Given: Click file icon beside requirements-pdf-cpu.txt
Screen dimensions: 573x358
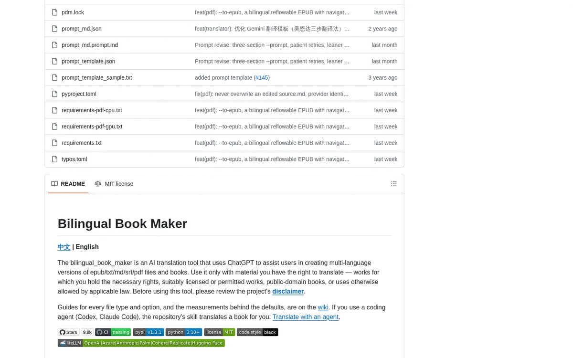Looking at the screenshot, I should [x=54, y=110].
